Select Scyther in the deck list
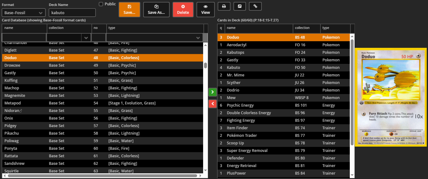 [x=284, y=83]
